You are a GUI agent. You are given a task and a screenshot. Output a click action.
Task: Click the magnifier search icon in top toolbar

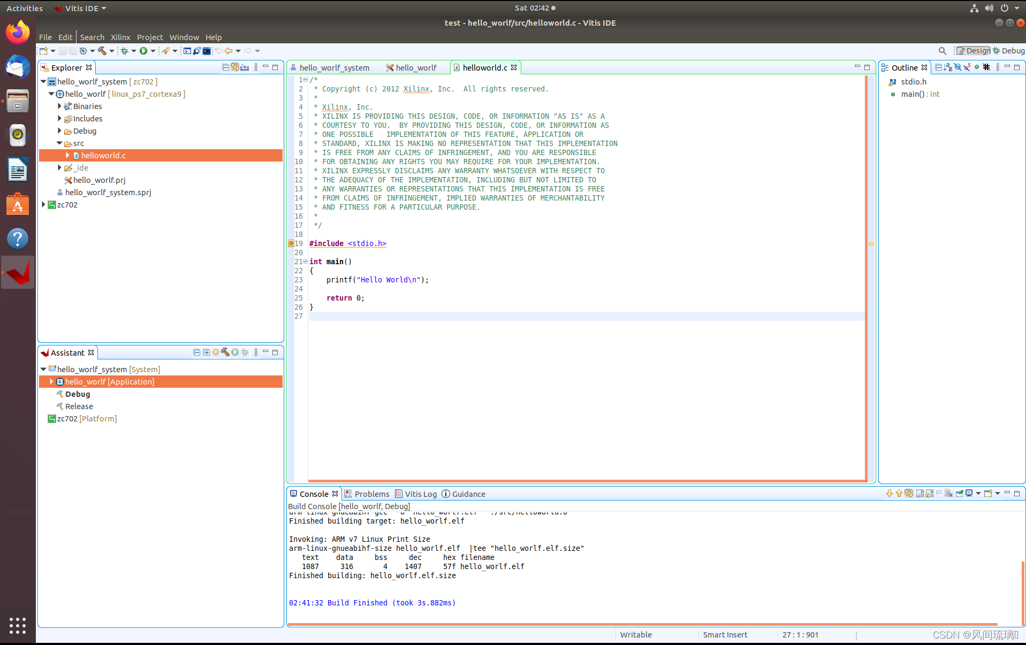click(x=942, y=51)
